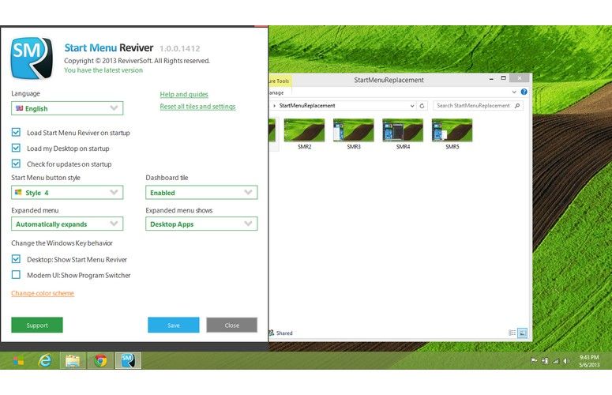Image resolution: width=612 pixels, height=395 pixels.
Task: Click Reset all tiles and settings link
Action: tap(197, 106)
